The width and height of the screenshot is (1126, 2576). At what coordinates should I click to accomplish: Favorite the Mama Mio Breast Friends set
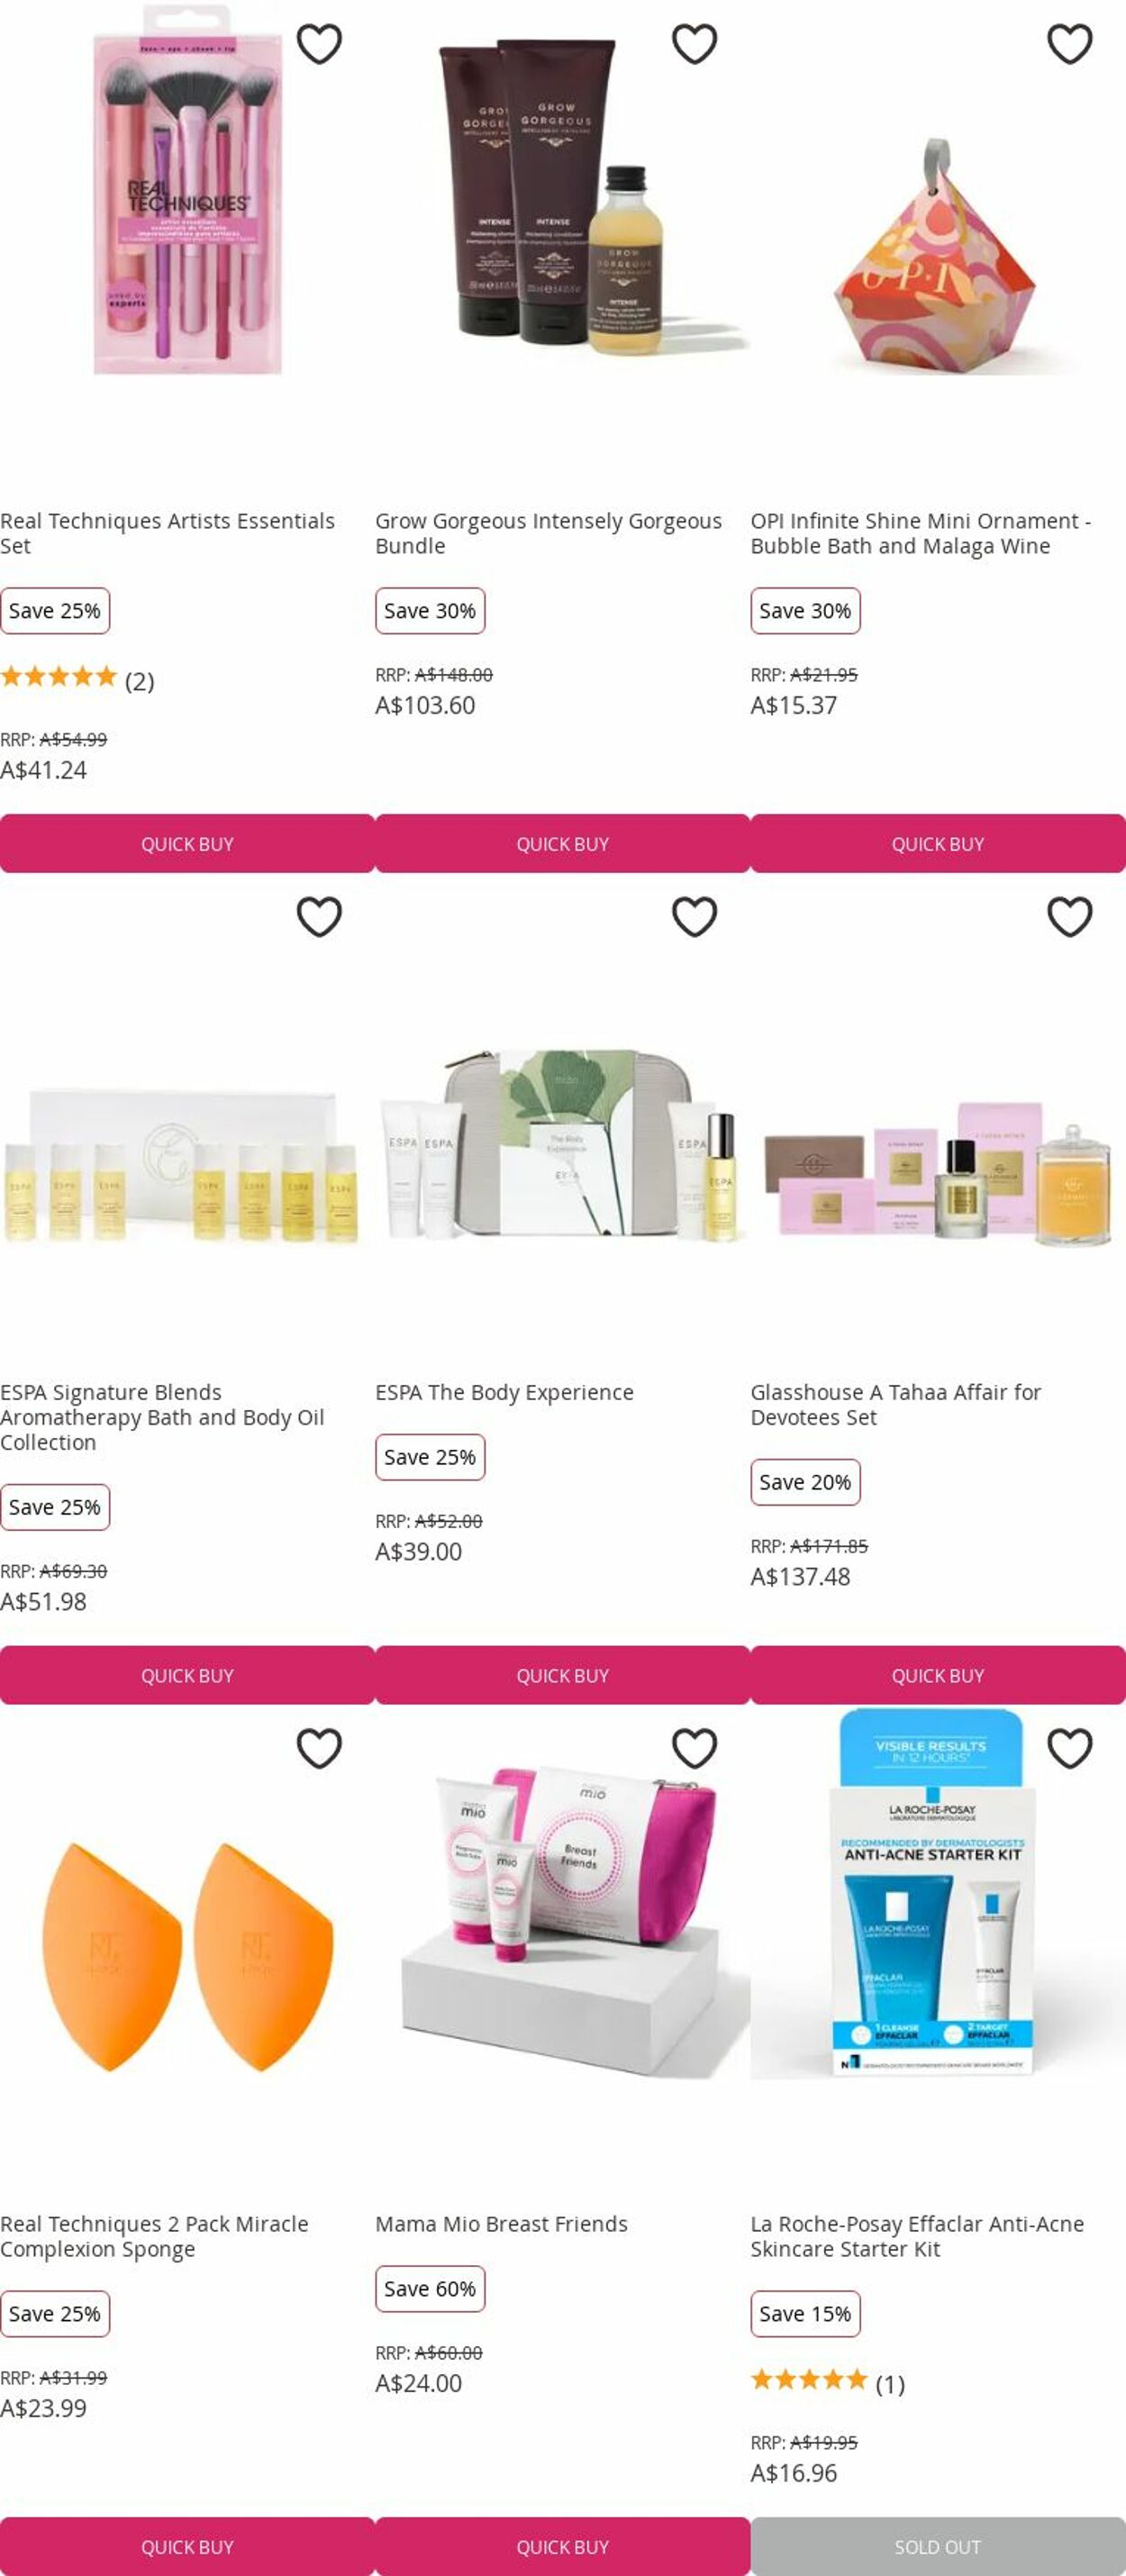pyautogui.click(x=694, y=1748)
